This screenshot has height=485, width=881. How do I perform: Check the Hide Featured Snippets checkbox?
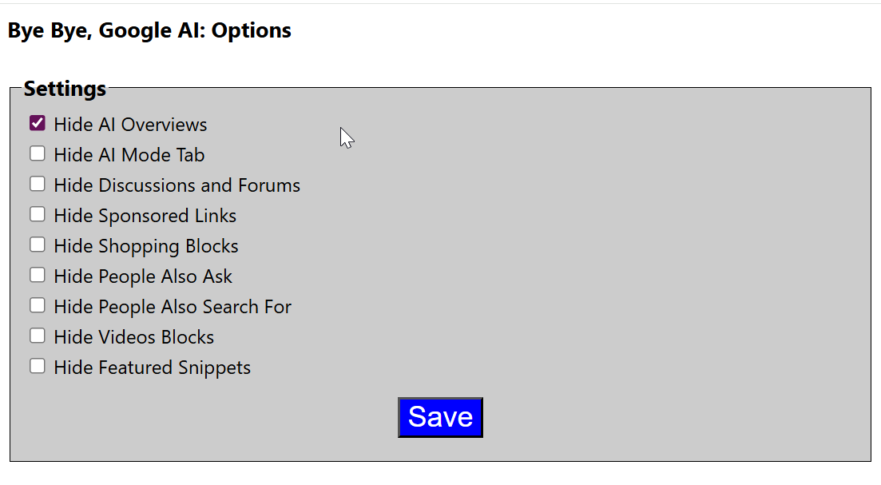[x=38, y=366]
